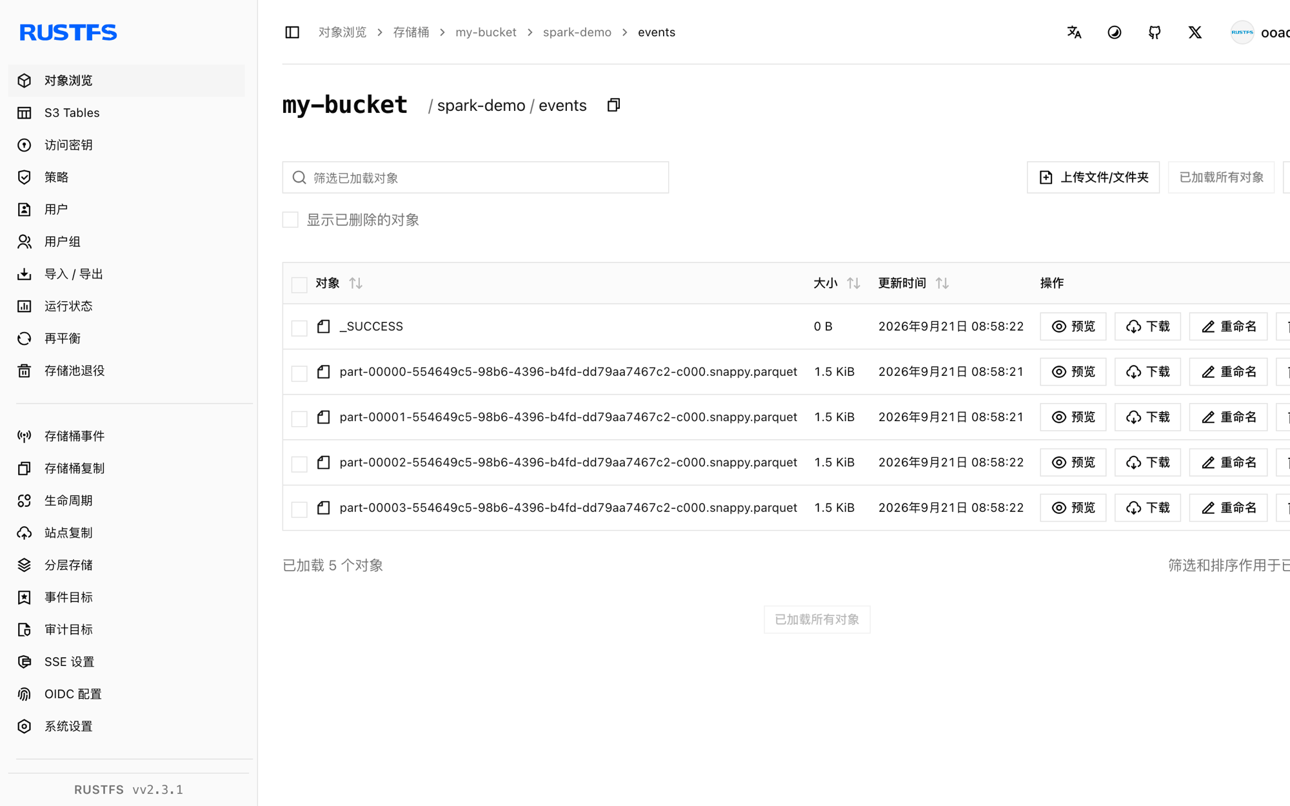The width and height of the screenshot is (1290, 806).
Task: Focus the filter loaded objects field
Action: (475, 177)
